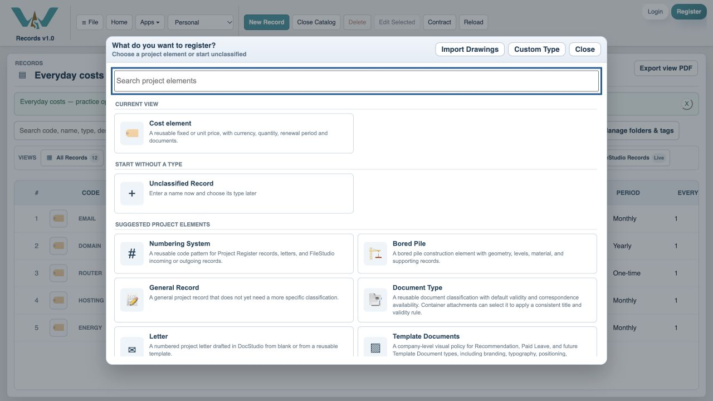The width and height of the screenshot is (713, 401).
Task: Focus the Search project elements field
Action: click(x=356, y=81)
